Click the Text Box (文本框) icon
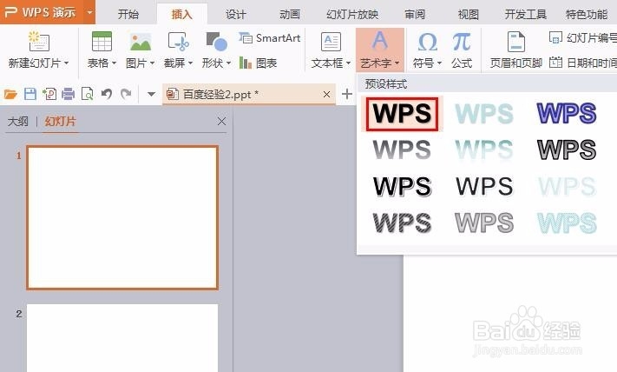 [x=331, y=42]
